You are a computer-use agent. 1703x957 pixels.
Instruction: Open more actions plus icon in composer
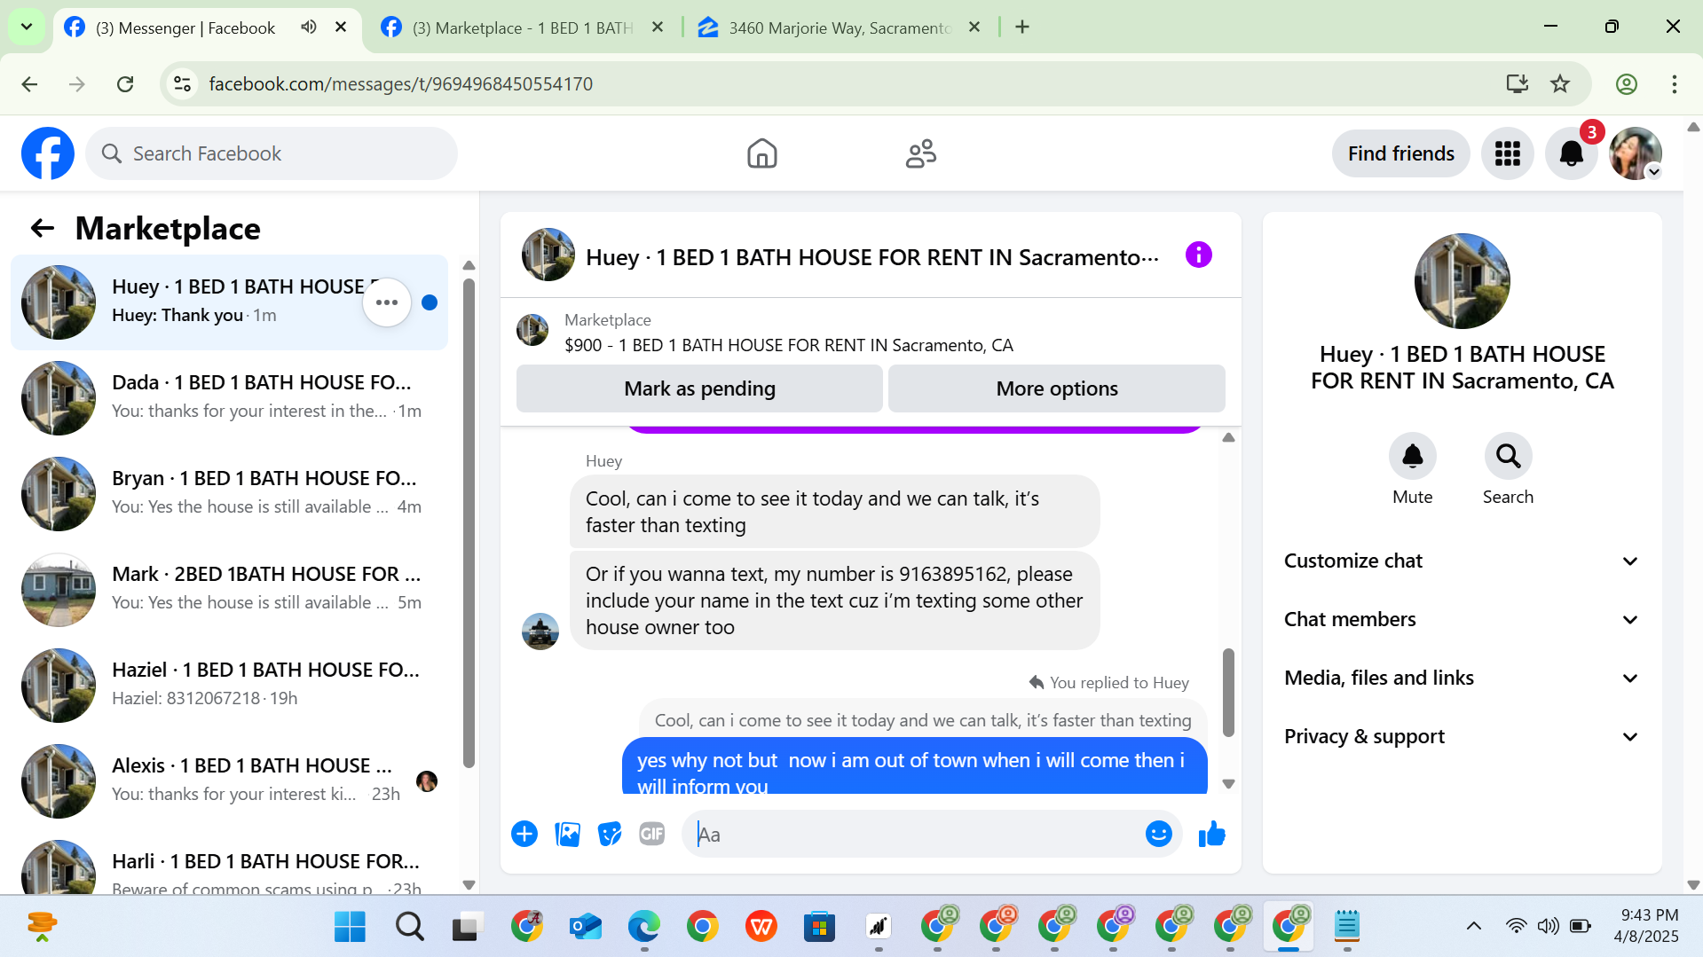point(524,834)
